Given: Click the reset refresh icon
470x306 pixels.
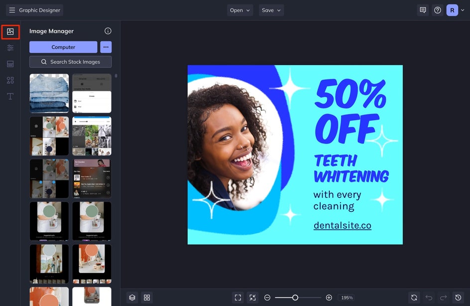Looking at the screenshot, I should pyautogui.click(x=414, y=298).
